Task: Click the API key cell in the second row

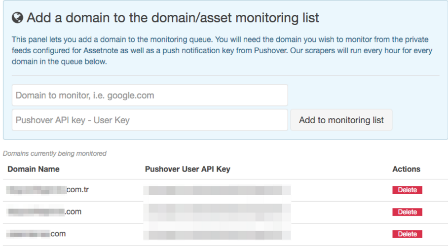Action: click(x=217, y=212)
